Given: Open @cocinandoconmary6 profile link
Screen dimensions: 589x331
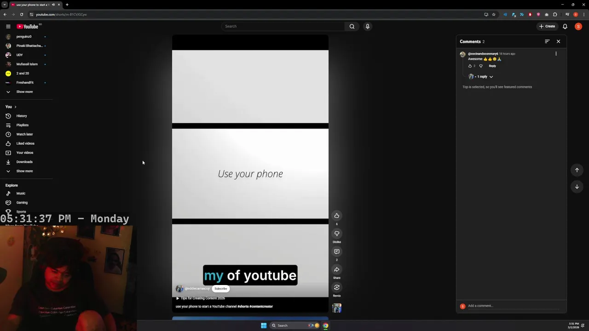Looking at the screenshot, I should [x=483, y=54].
